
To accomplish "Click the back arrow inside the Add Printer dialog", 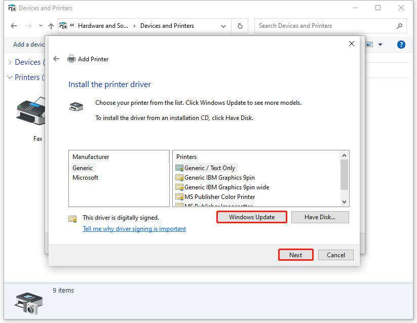I will pos(56,59).
